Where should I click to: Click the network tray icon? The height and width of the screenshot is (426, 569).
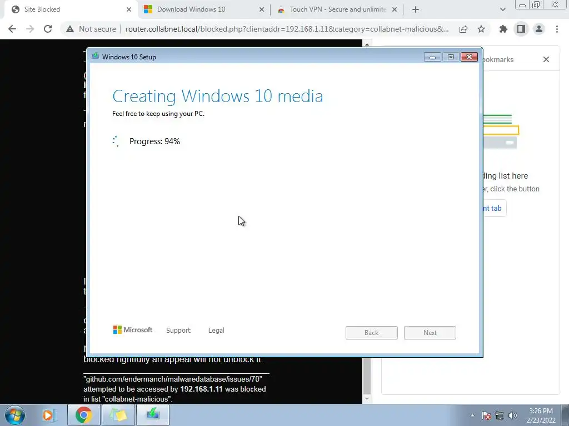click(x=500, y=415)
